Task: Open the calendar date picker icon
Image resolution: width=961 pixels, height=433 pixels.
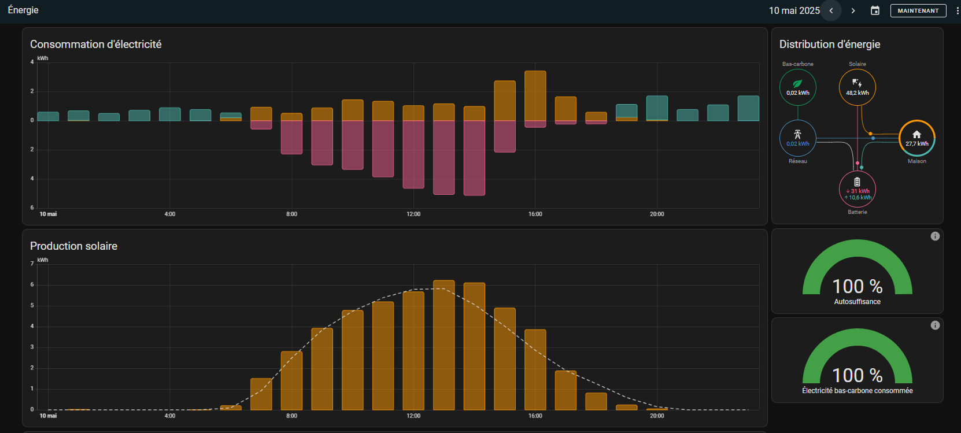Action: (875, 10)
